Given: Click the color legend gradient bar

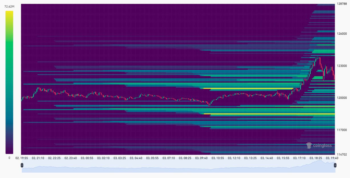Looking at the screenshot, I should pyautogui.click(x=9, y=82).
